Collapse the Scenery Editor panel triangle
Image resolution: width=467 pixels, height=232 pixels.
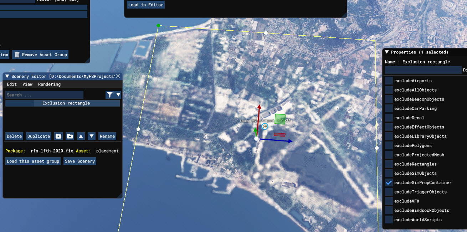point(7,76)
